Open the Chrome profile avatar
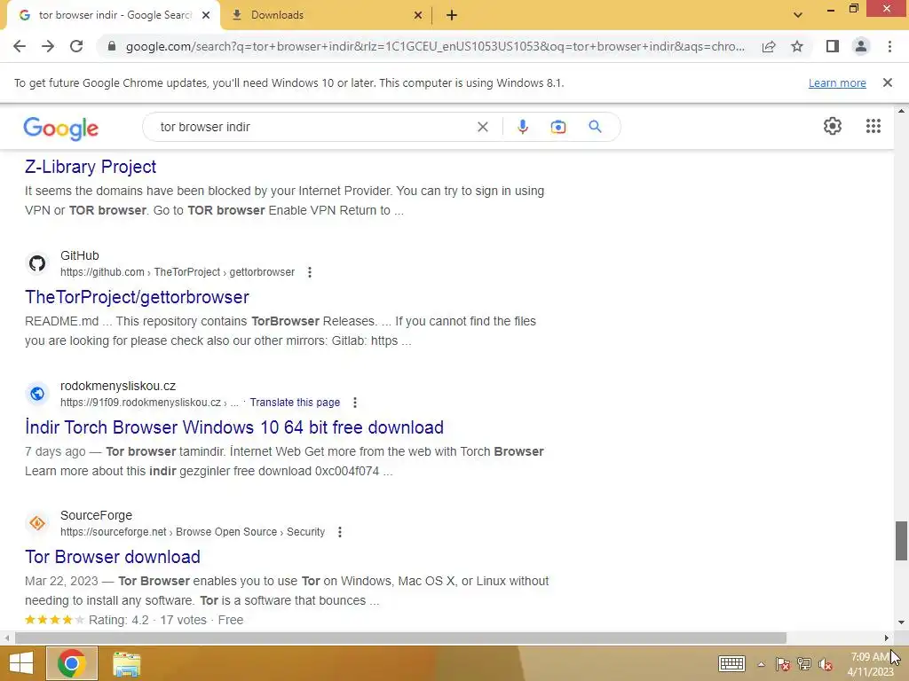The image size is (909, 681). (861, 46)
